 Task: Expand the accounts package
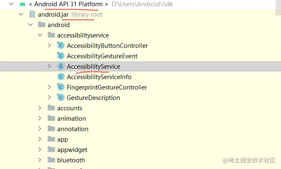(x=40, y=108)
